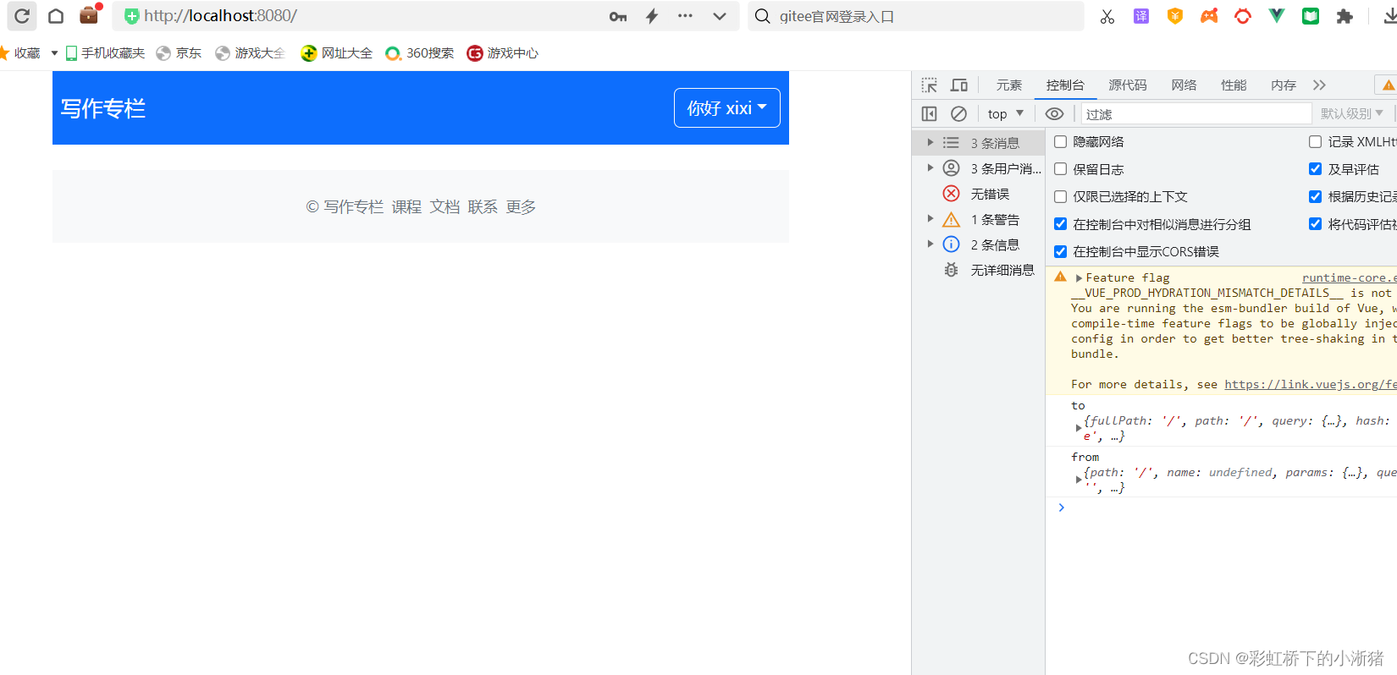Open the 游戏大全 bookmark
The image size is (1397, 675).
pos(250,53)
